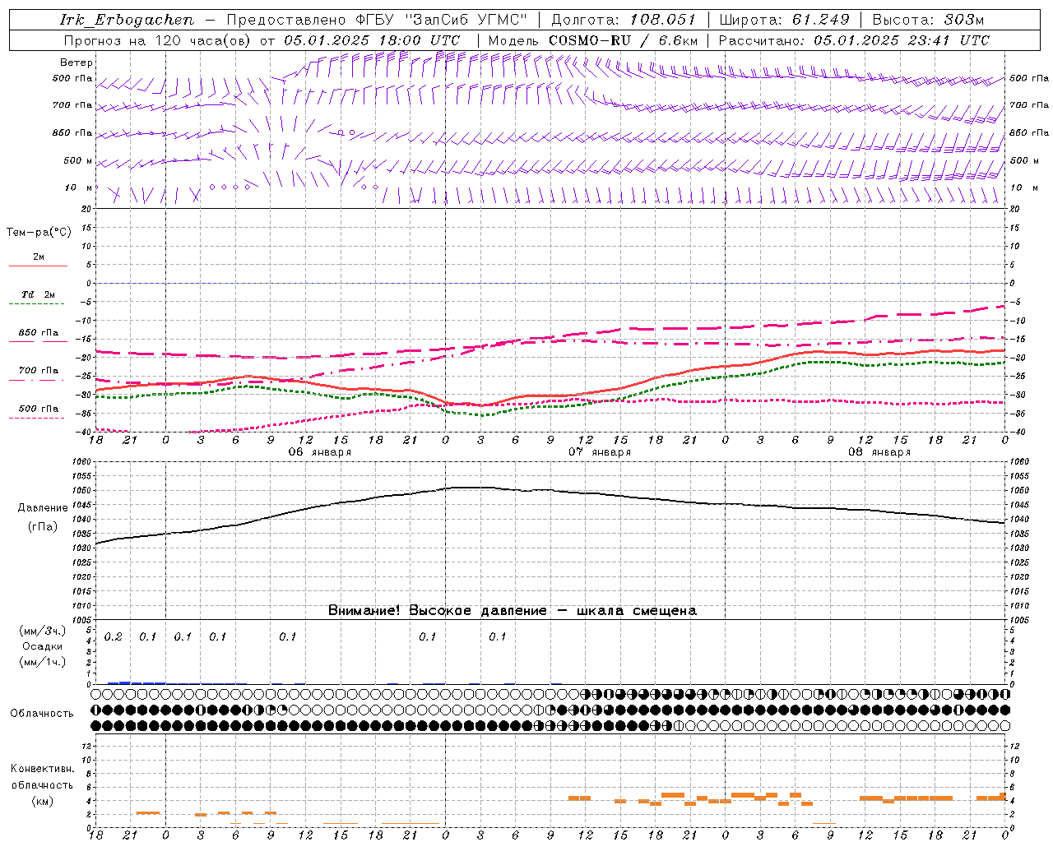
Task: Click '700 гПа' label on wind panel right axis
Action: [1029, 105]
